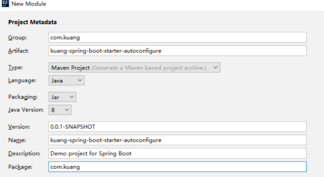Screen dimensions: 324x177
Task: Click the Version field with 0.0.1-SNAPSHOT
Action: (x=177, y=127)
